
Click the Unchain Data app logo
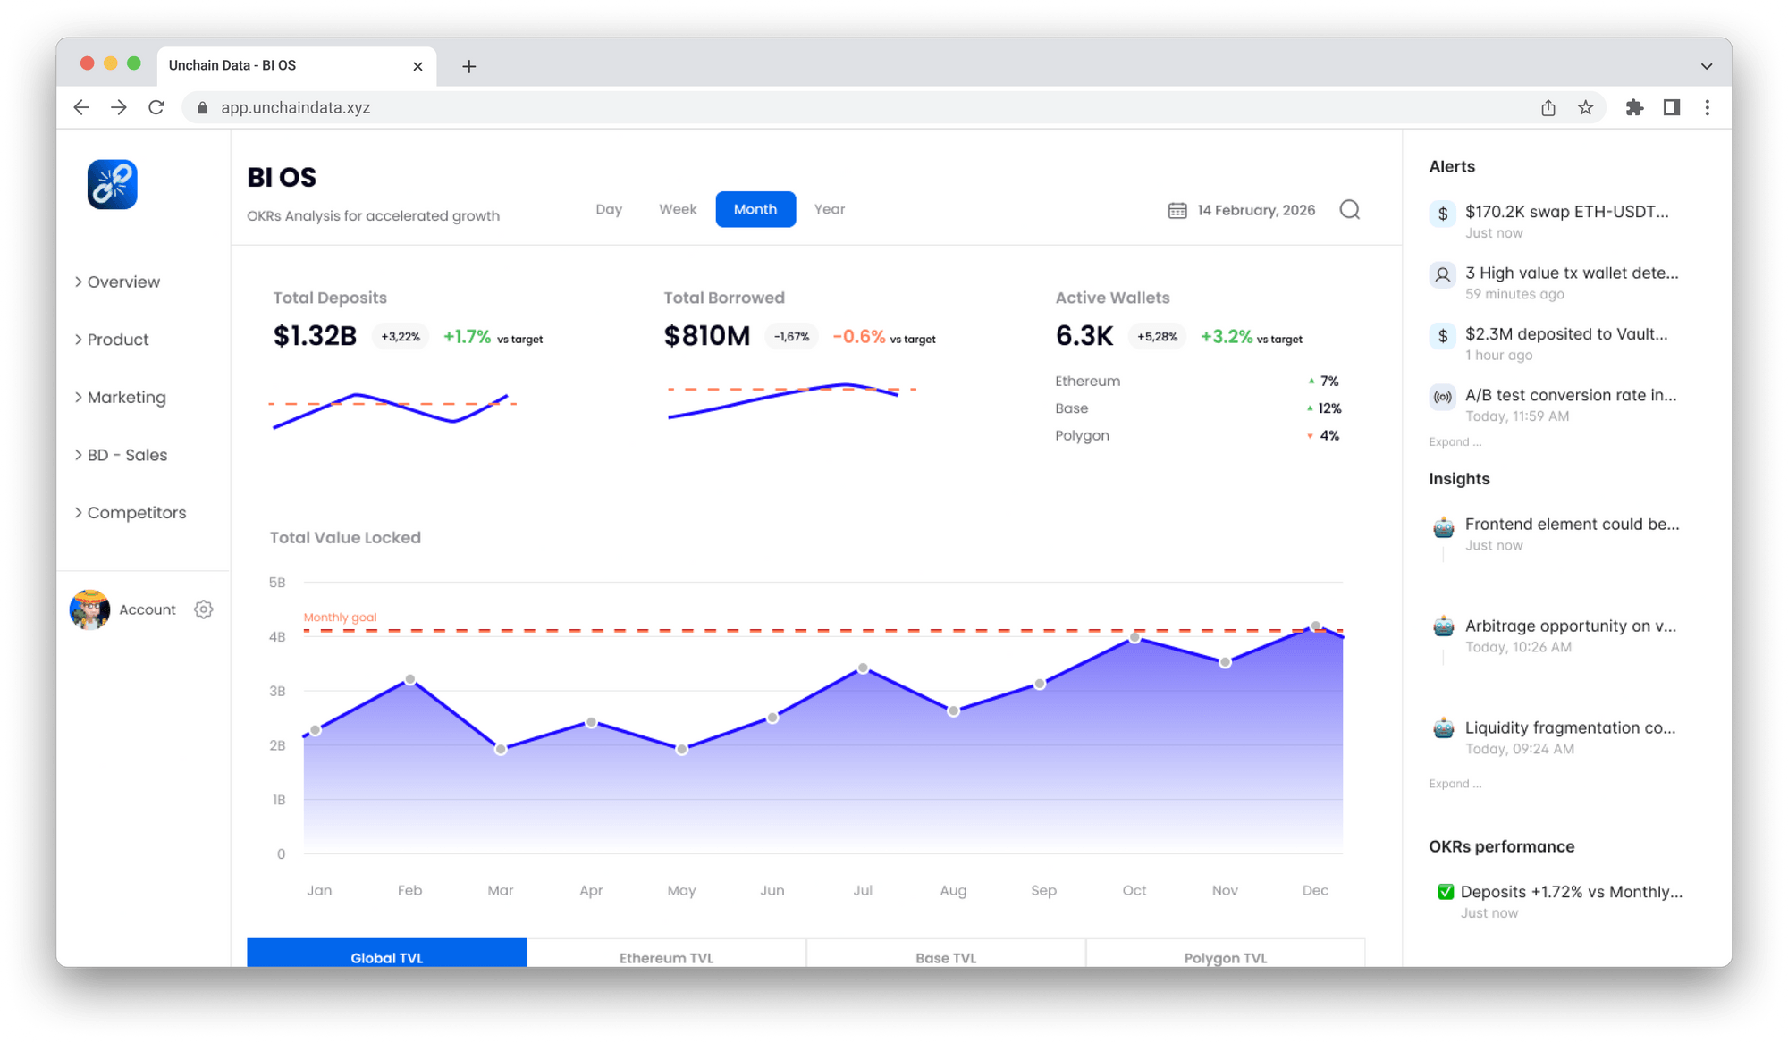click(x=111, y=184)
